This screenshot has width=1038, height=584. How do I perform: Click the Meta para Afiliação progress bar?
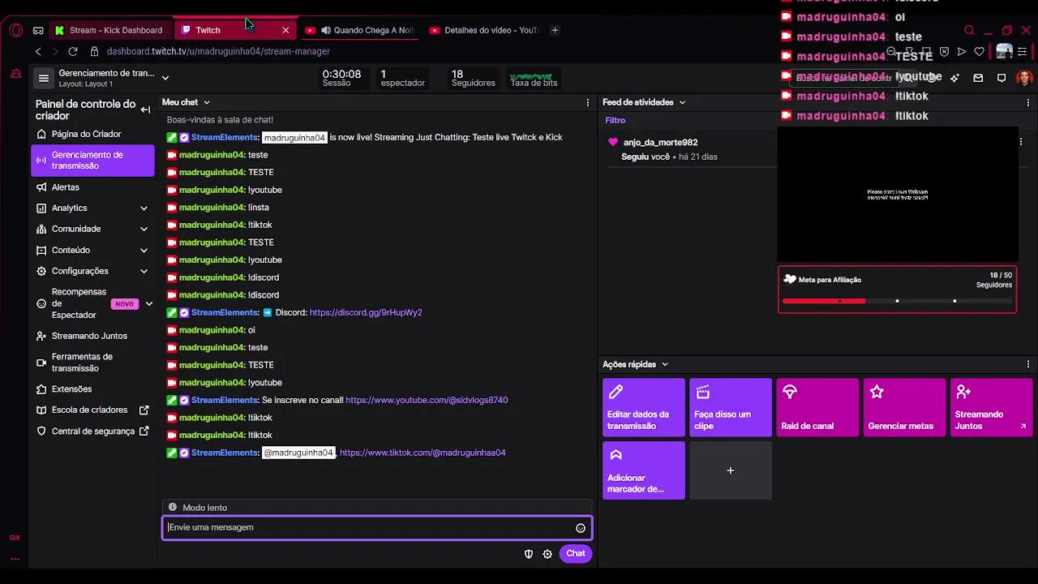pos(897,301)
